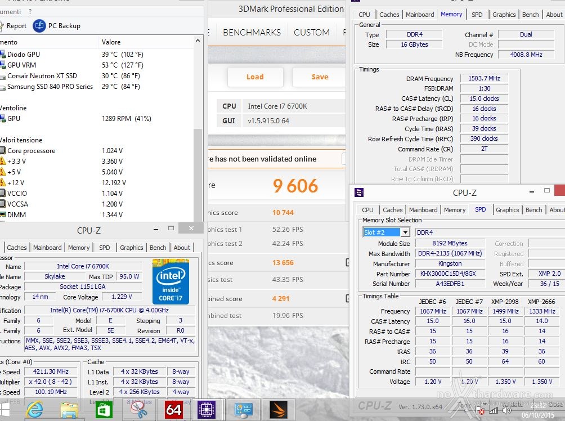Click the Diodo GPU sensor icon
Viewport: 565px width, 421px height.
point(3,55)
